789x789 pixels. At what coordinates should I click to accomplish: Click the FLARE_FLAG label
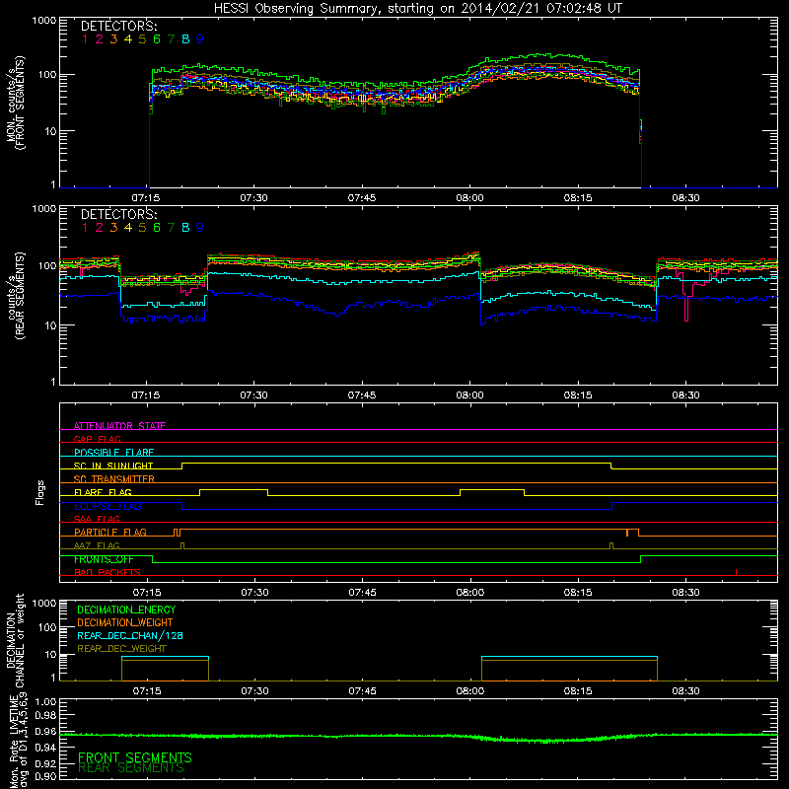[x=103, y=492]
